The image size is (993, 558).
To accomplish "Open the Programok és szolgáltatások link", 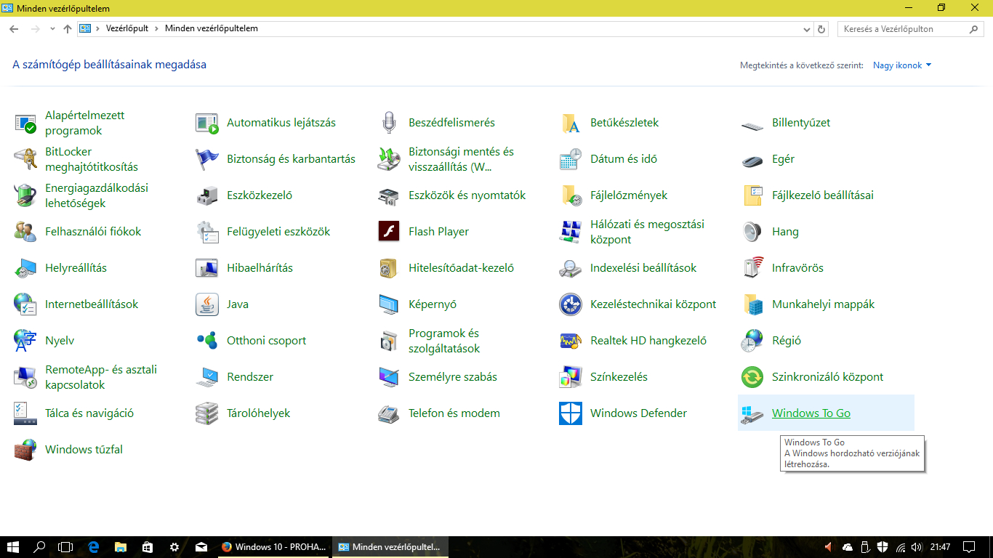I will tap(444, 341).
